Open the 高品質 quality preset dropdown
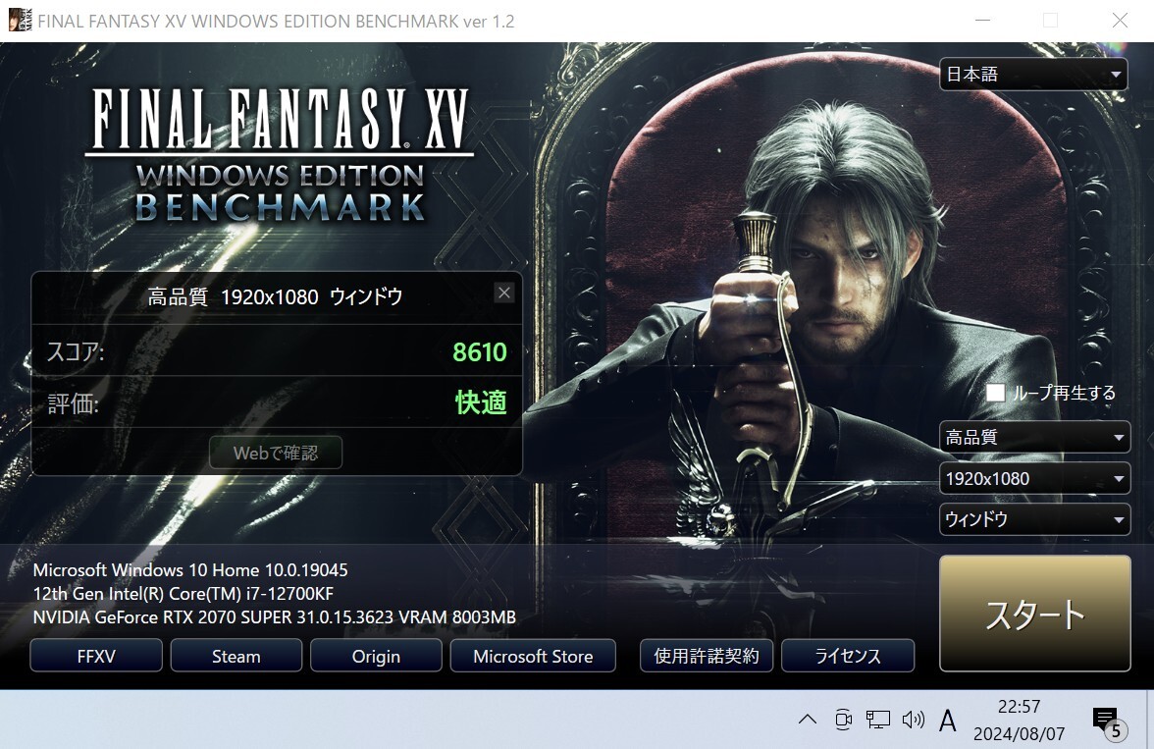This screenshot has width=1154, height=749. (1034, 438)
